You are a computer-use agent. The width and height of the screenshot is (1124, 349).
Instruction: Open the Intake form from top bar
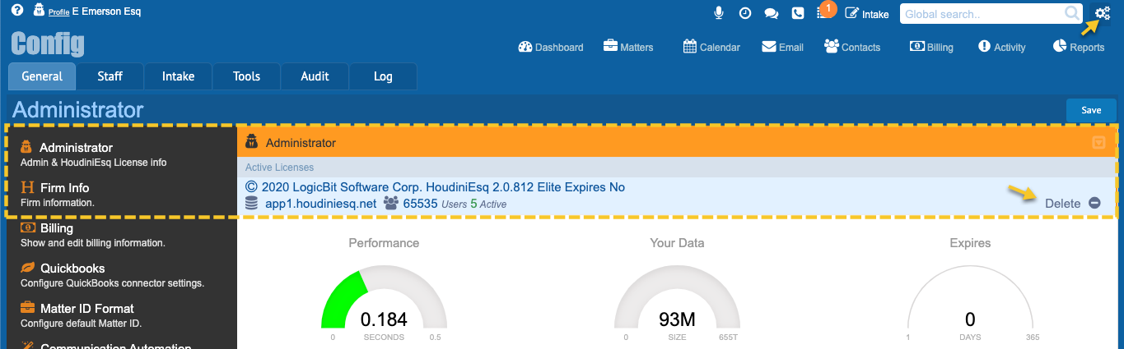[x=867, y=14]
